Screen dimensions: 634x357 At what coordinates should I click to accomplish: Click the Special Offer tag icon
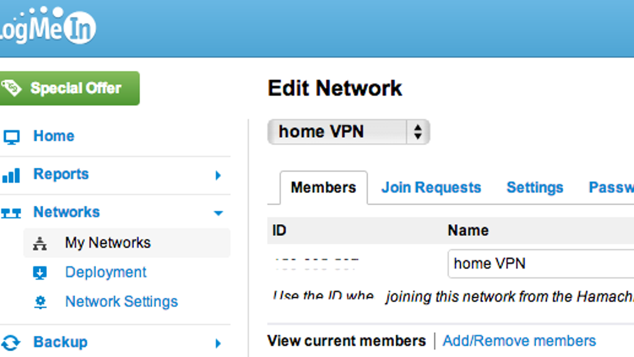pyautogui.click(x=12, y=88)
